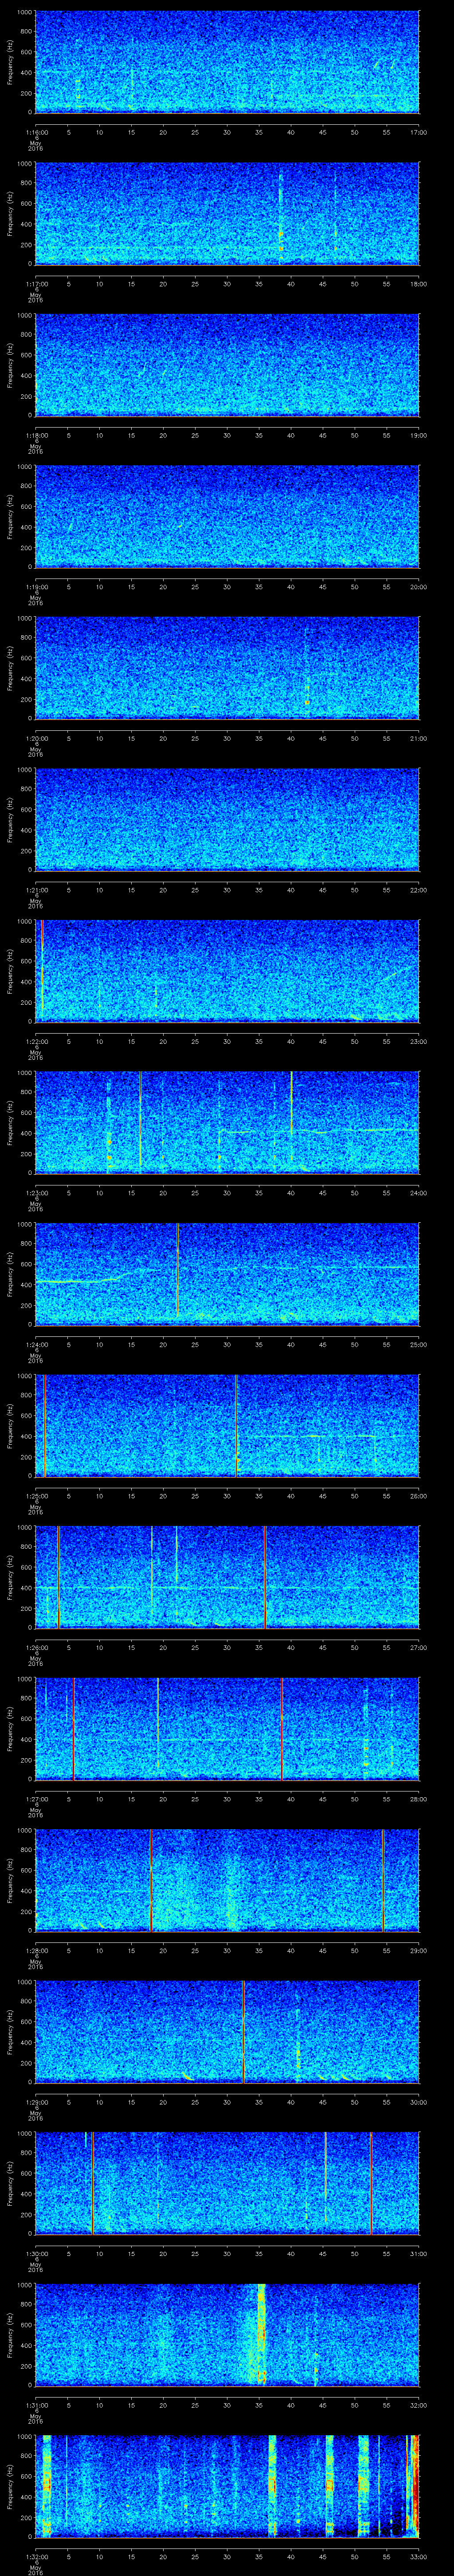This screenshot has width=454, height=2576.
Task: Click the red line at the start of the 1:22:00 panel
Action: tap(42, 970)
